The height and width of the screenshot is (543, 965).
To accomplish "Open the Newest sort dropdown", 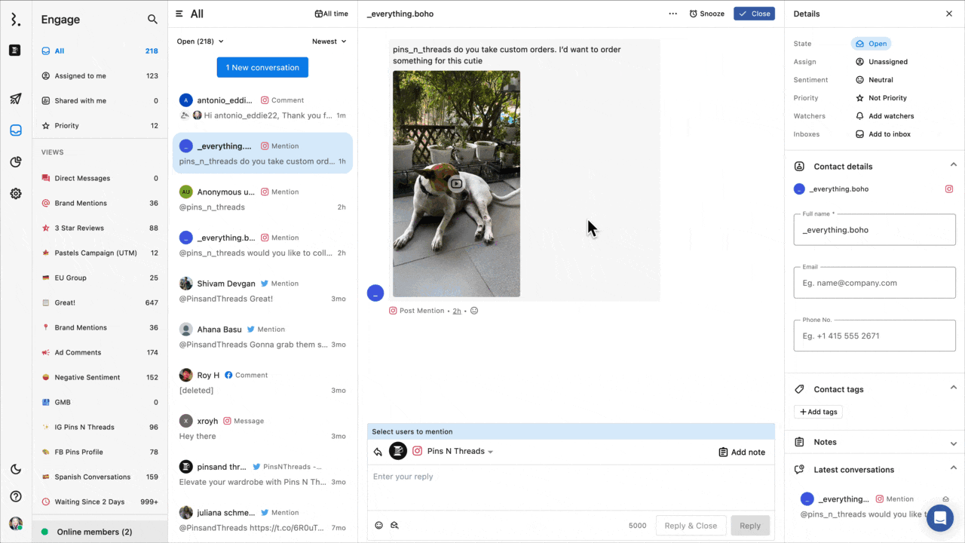I will click(x=329, y=41).
